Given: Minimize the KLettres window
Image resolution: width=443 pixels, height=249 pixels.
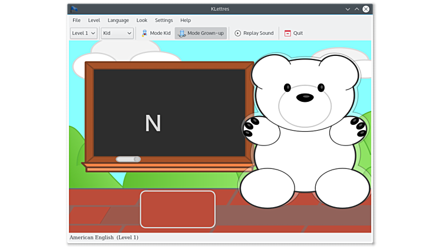Looking at the screenshot, I should pyautogui.click(x=348, y=9).
